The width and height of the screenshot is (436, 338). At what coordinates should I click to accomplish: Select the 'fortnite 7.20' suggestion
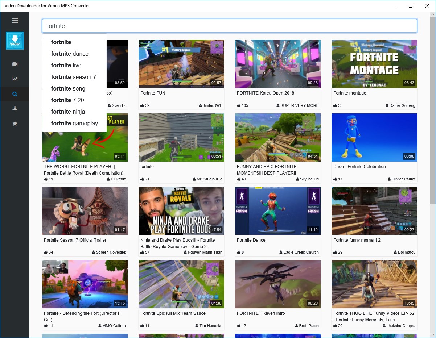pos(75,100)
